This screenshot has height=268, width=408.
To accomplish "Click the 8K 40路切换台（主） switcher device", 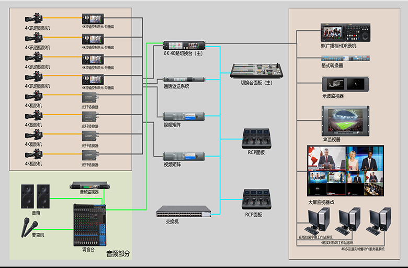I will point(184,46).
